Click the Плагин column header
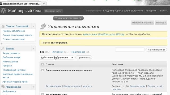 [x=50, y=64]
